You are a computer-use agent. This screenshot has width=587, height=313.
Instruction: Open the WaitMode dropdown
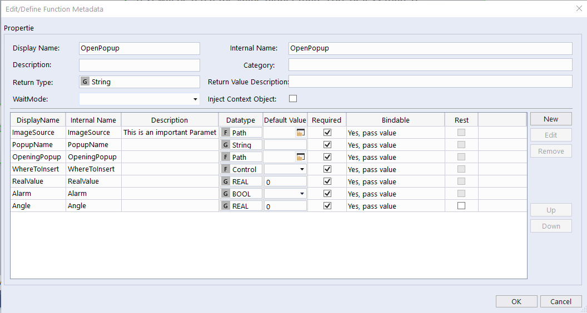point(195,99)
